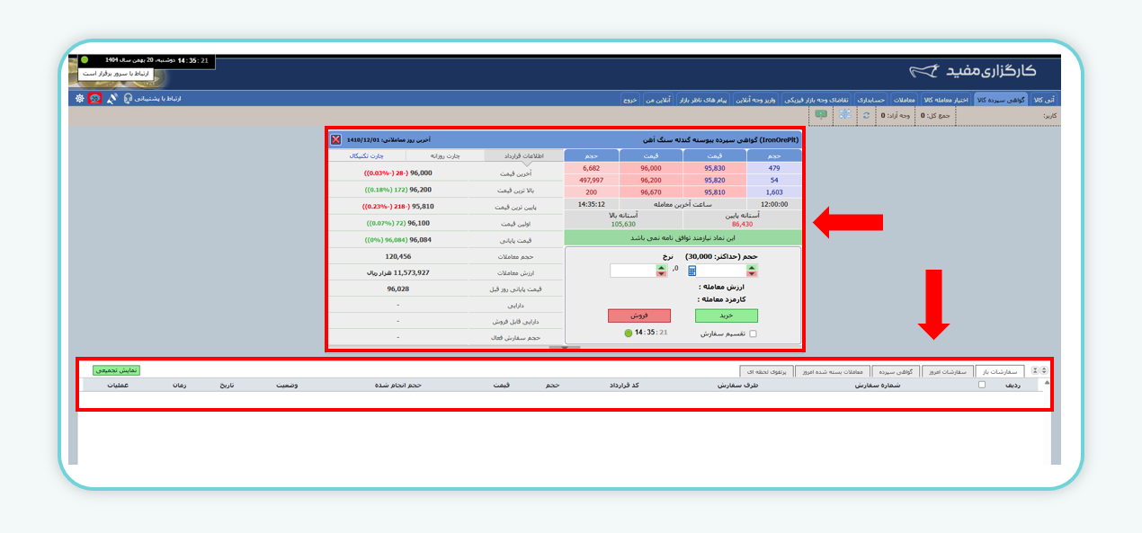Click the green chat icon in toolbar
Image resolution: width=1142 pixels, height=533 pixels.
(820, 115)
